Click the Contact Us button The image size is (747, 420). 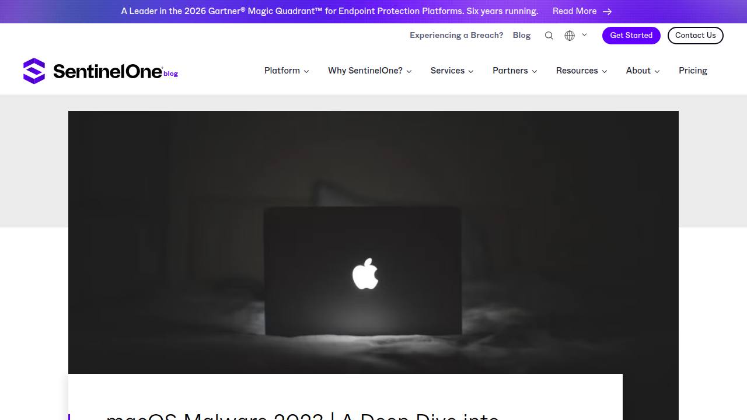click(x=696, y=35)
